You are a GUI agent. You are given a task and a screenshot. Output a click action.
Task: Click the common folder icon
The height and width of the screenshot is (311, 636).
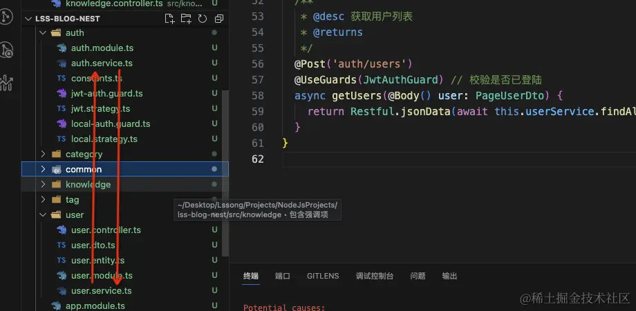click(57, 170)
